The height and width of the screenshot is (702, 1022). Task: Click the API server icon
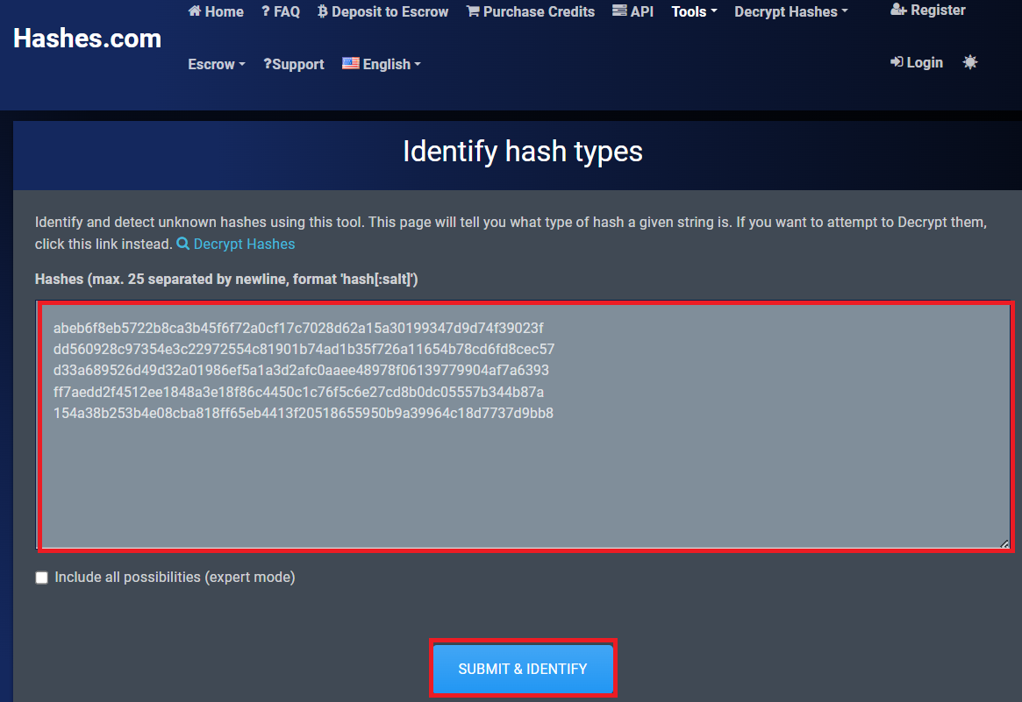click(x=619, y=11)
